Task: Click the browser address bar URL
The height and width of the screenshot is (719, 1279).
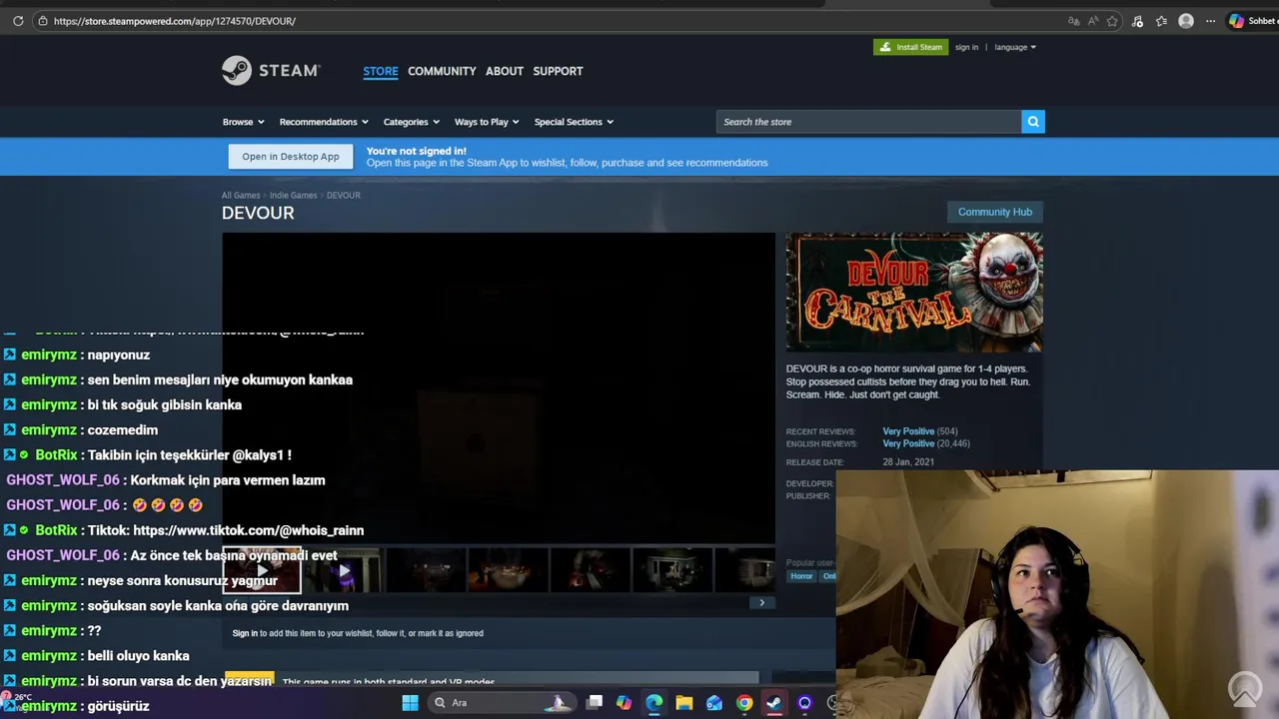Action: [x=175, y=21]
